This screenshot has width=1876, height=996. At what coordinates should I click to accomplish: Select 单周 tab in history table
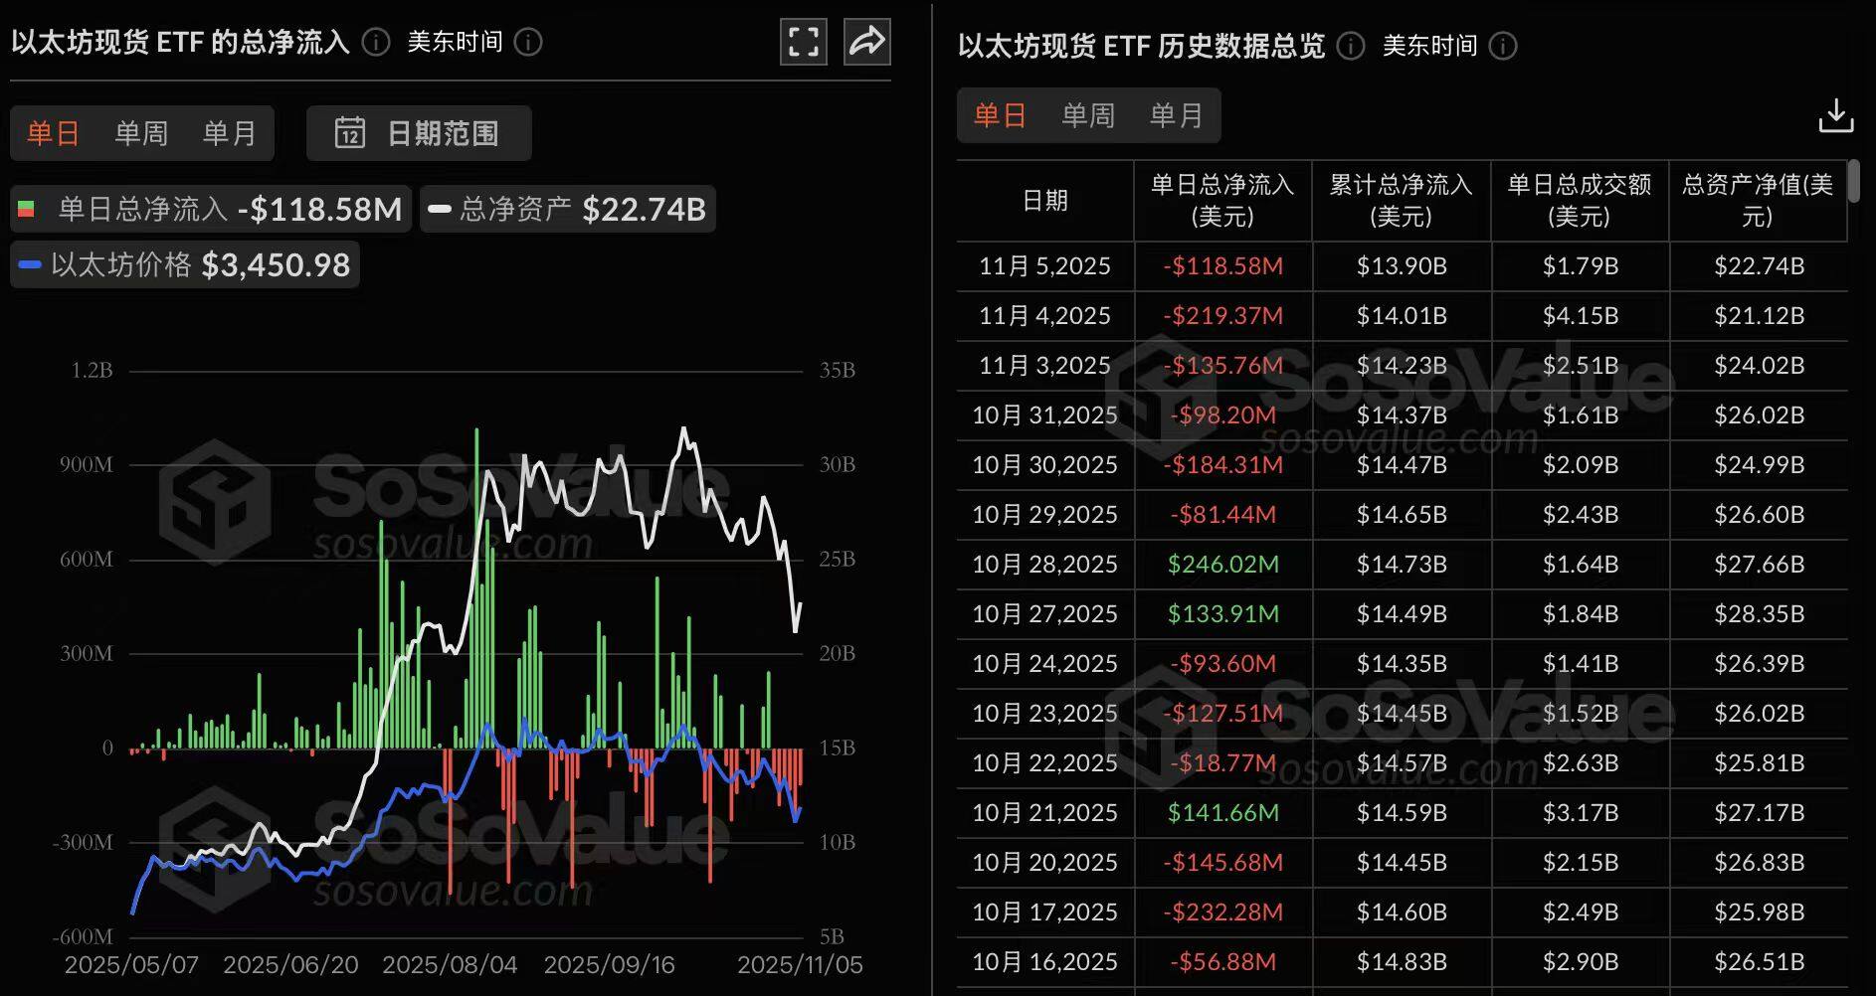click(1088, 115)
